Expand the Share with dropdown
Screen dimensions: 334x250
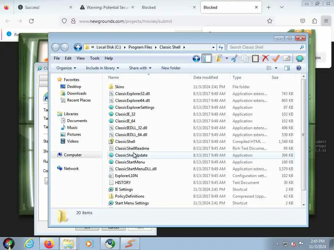(140, 68)
